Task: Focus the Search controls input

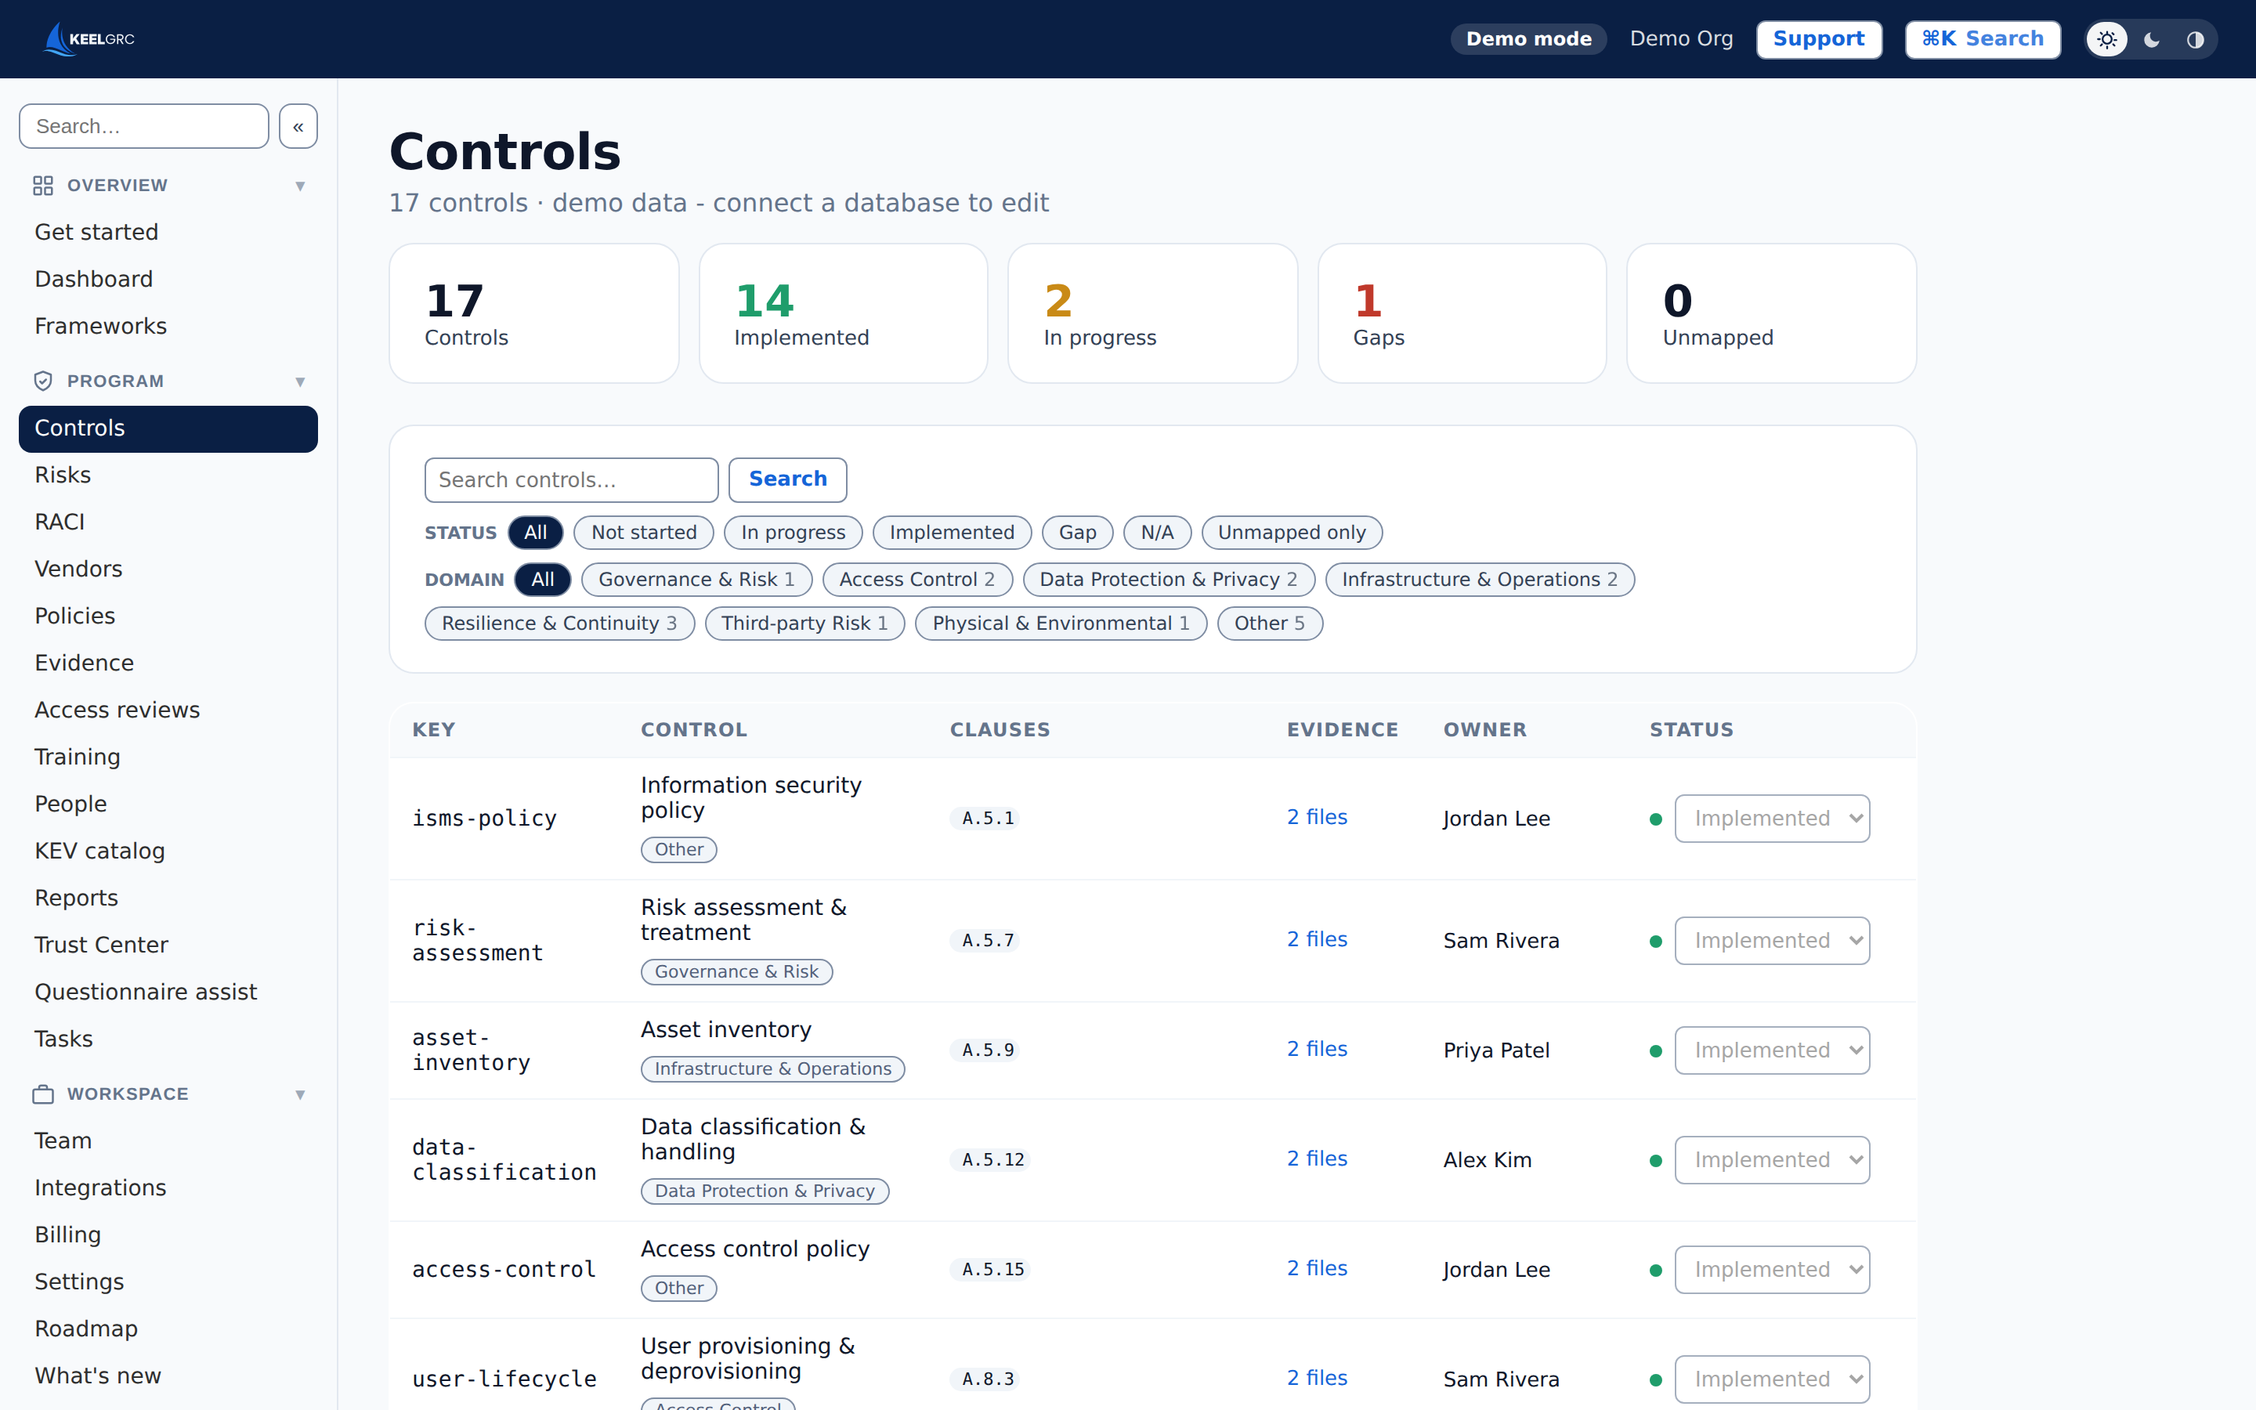Action: (x=570, y=479)
